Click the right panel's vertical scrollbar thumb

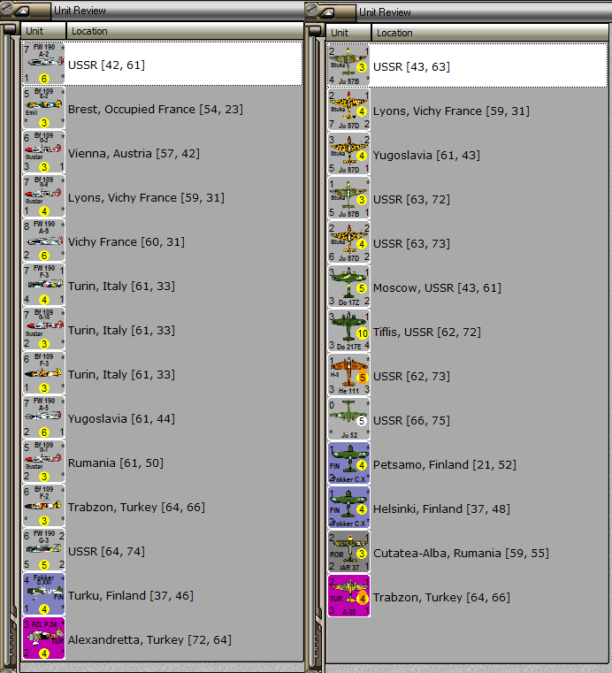[315, 31]
